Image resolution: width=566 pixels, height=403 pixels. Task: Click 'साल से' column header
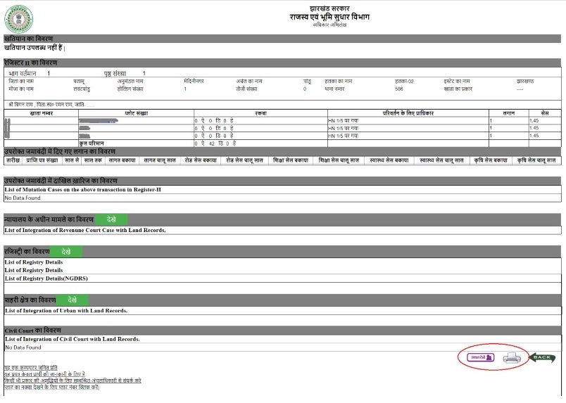coord(72,160)
